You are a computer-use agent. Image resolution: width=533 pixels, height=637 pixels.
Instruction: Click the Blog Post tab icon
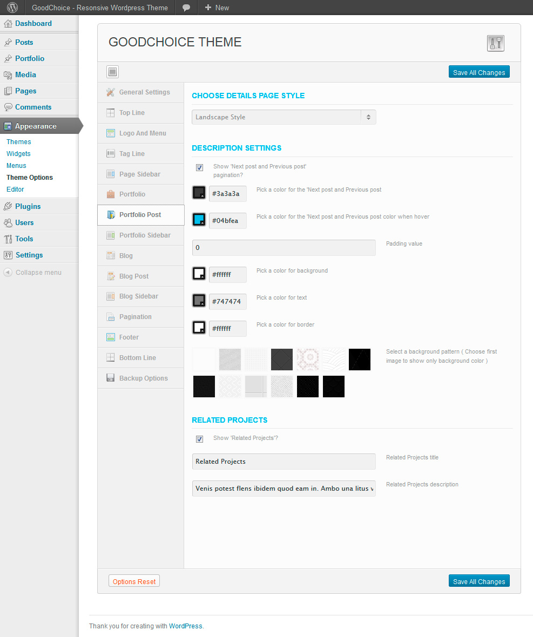pyautogui.click(x=111, y=276)
